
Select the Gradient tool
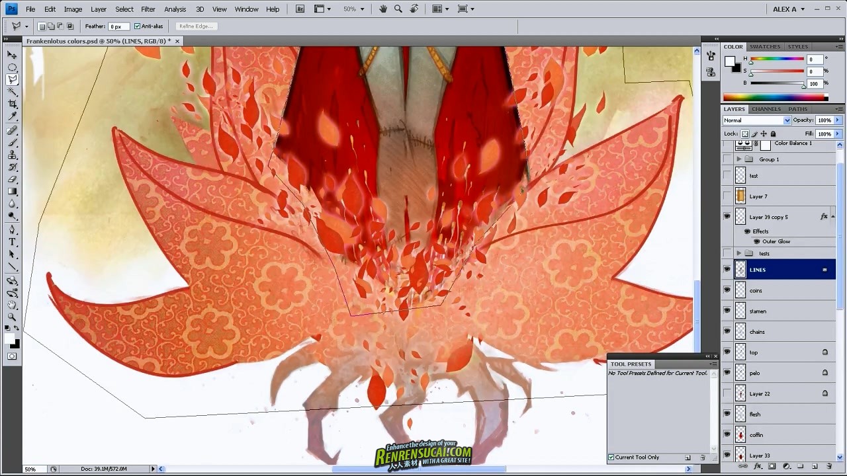point(12,192)
